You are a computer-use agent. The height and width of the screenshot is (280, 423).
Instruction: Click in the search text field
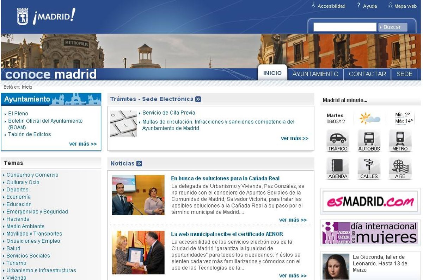pyautogui.click(x=345, y=27)
